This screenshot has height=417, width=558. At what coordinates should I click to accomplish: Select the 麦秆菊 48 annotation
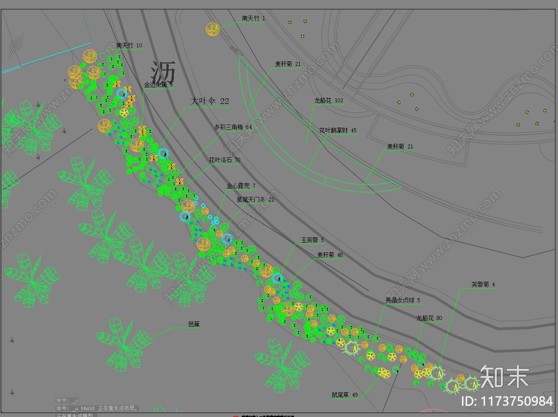click(x=330, y=255)
